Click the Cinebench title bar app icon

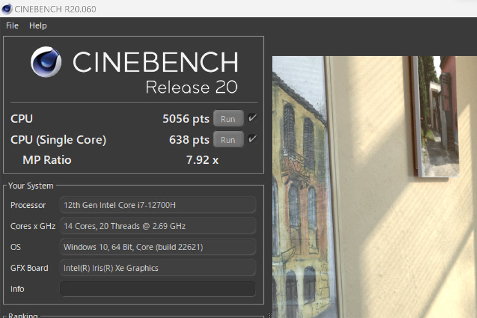(7, 8)
